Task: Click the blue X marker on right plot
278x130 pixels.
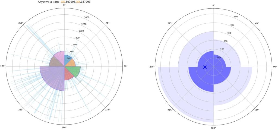Action: 205,67
